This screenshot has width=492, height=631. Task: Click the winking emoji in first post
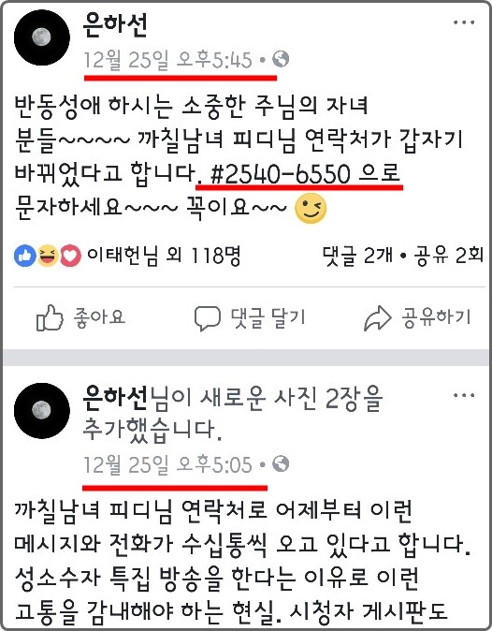pos(311,209)
